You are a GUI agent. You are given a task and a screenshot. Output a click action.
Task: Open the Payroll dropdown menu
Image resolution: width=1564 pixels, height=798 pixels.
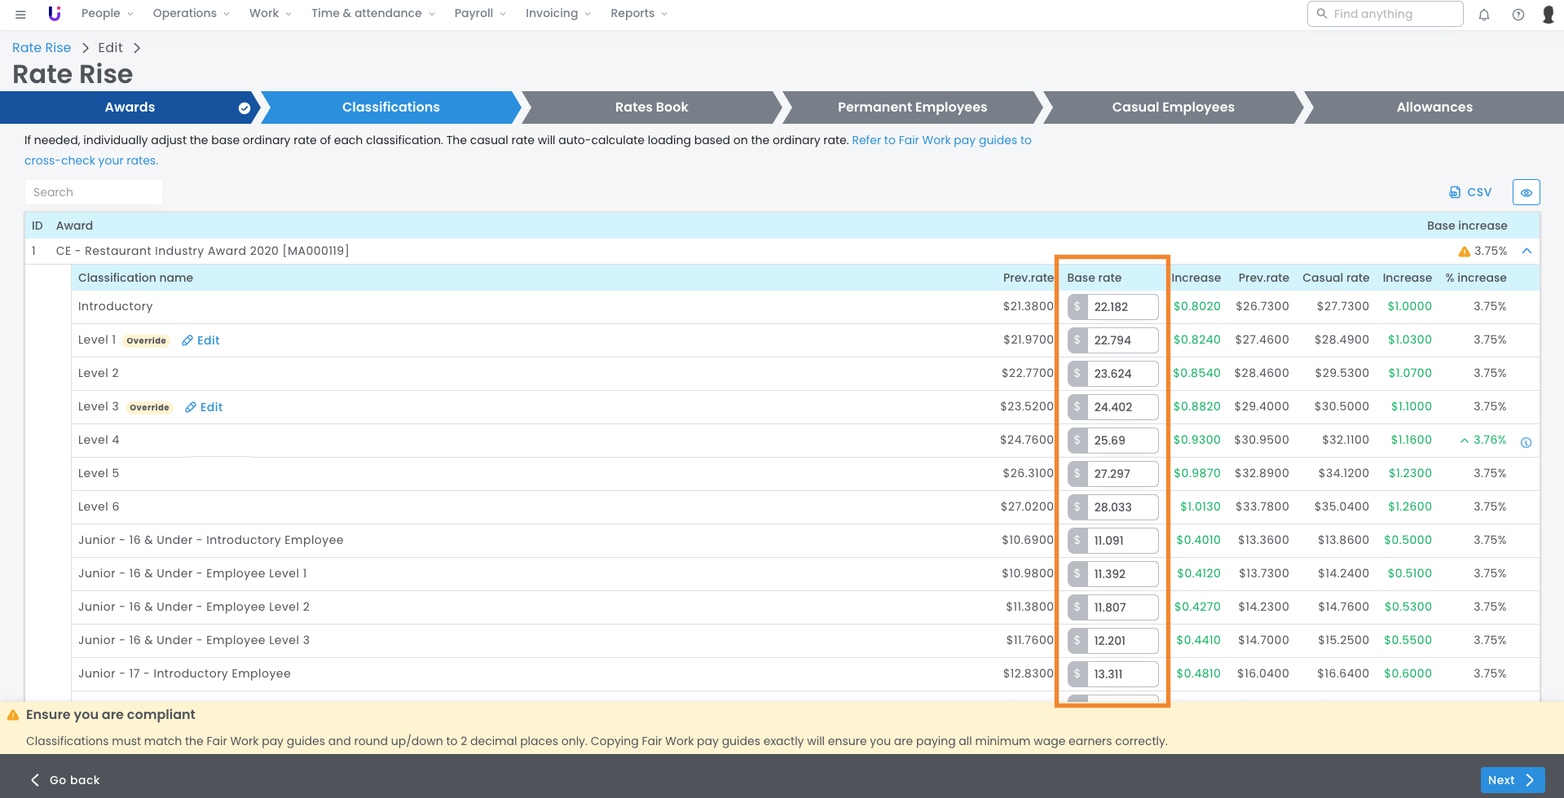click(479, 14)
